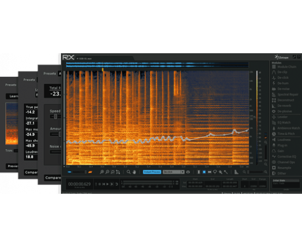Open the De-click instant process dropdown
The height and width of the screenshot is (247, 302).
coord(174,172)
